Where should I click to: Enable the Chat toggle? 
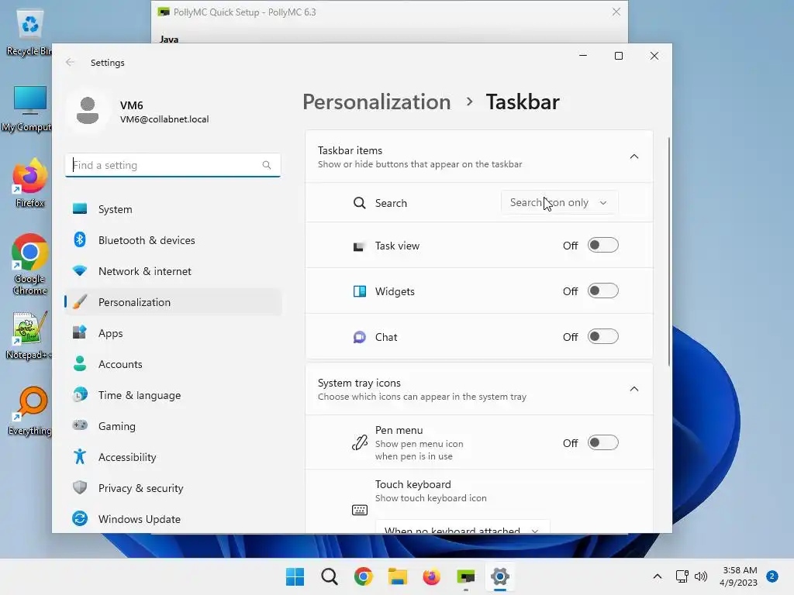tap(603, 336)
